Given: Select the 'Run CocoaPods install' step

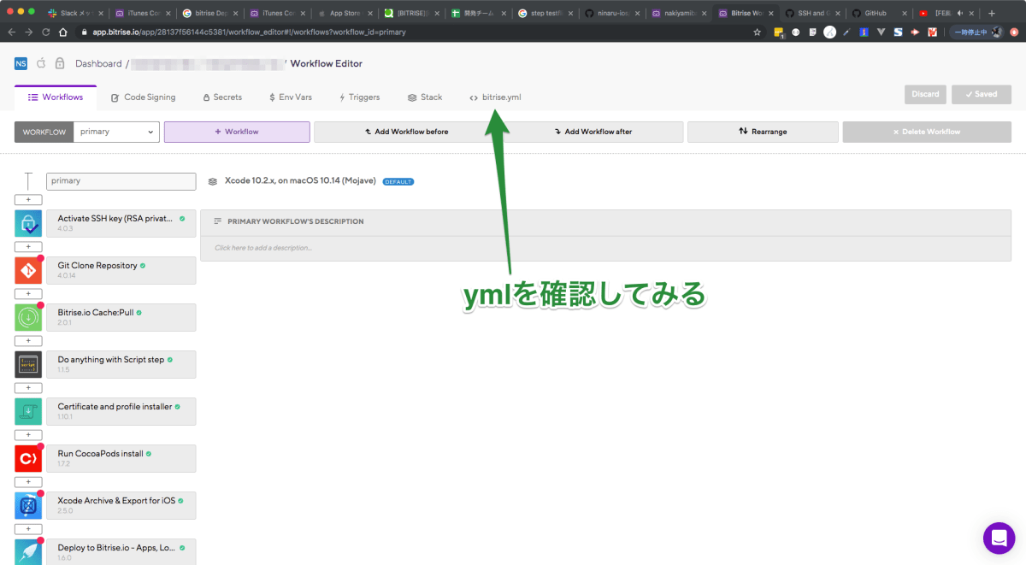Looking at the screenshot, I should [x=121, y=458].
